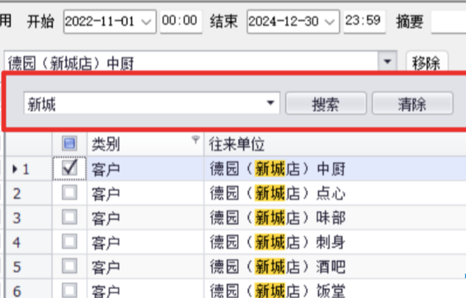Click the 移除 button
This screenshot has height=298, width=466.
tap(426, 62)
